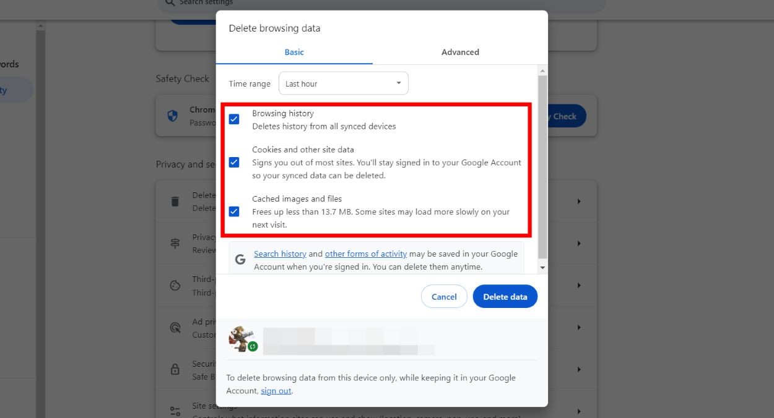Click the Delete data button
The height and width of the screenshot is (418, 774).
tap(505, 297)
